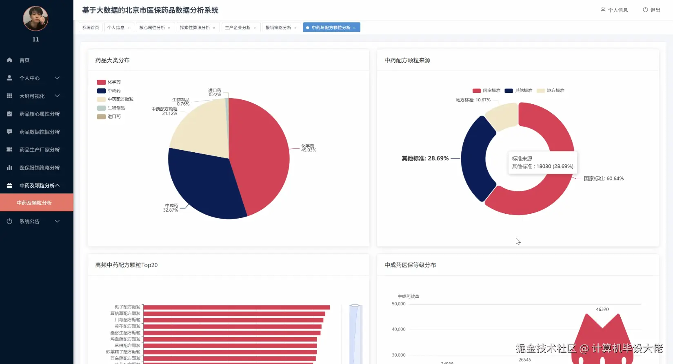
Task: Open 药品核心属性分析 sidebar item
Action: (x=36, y=114)
